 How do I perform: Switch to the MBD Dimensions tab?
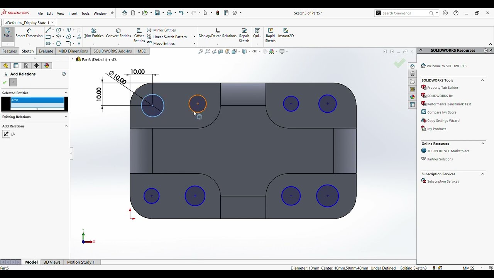click(x=73, y=51)
